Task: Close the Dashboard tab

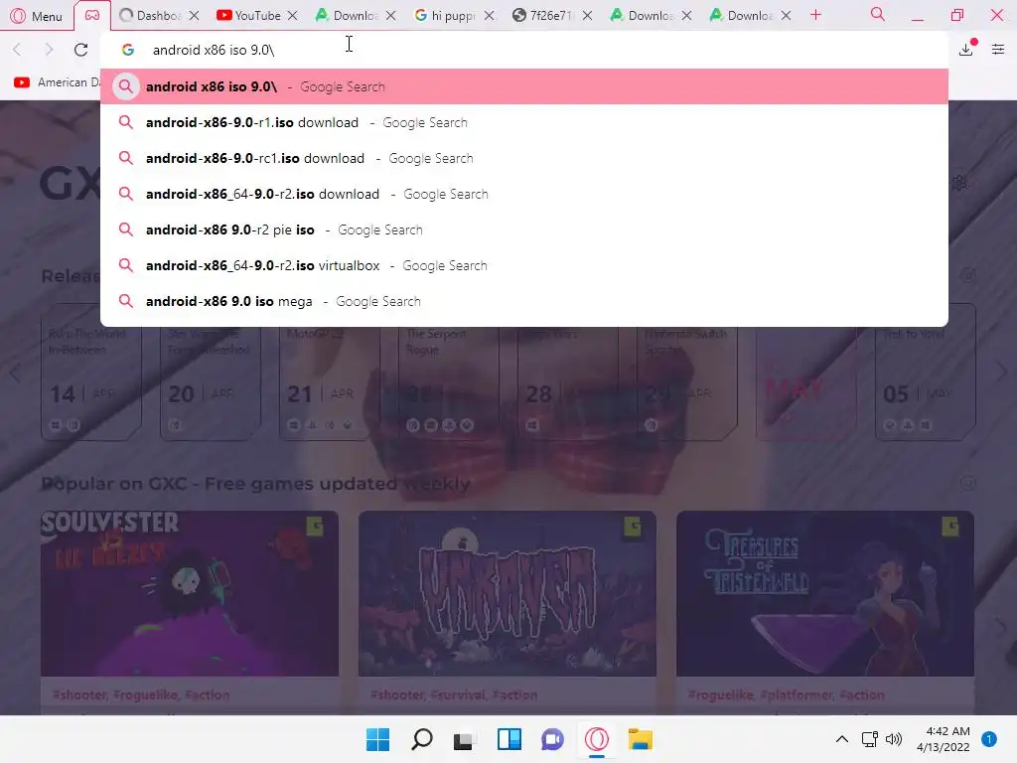Action: click(194, 16)
